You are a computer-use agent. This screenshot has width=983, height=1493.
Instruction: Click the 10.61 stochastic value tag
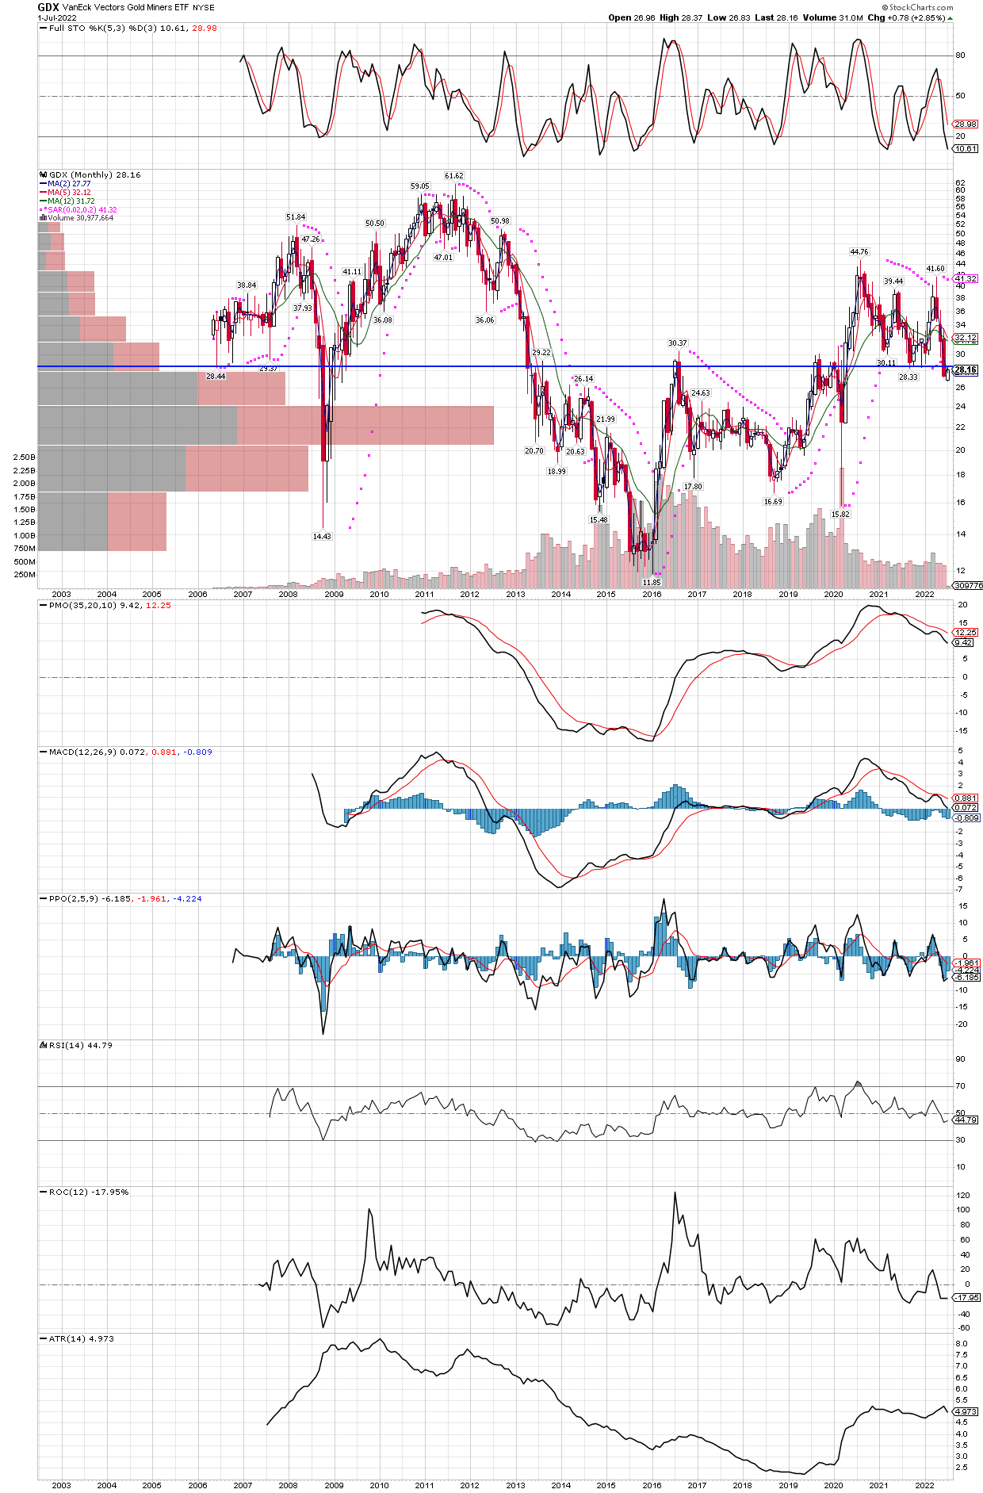click(x=966, y=148)
